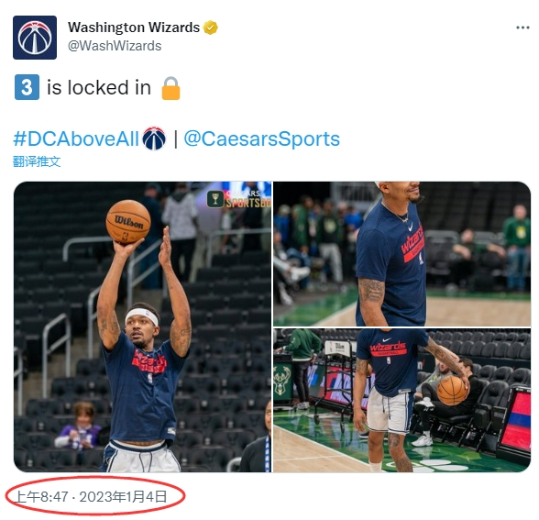Click the tweet timestamp 上午8:47 · 2023年1月4日
Screen dimensions: 539x520
coord(91,497)
